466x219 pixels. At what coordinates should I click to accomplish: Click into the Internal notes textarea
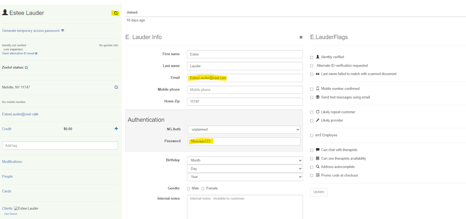point(245,207)
